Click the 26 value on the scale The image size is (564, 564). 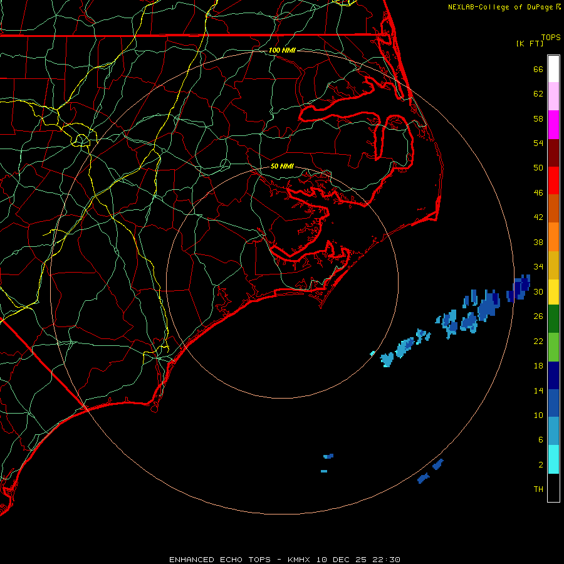point(538,316)
